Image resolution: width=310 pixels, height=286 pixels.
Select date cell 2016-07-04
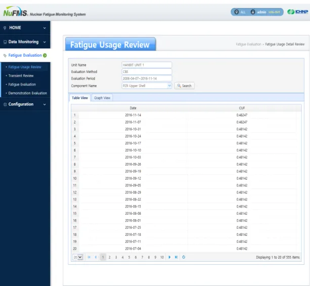click(x=133, y=249)
